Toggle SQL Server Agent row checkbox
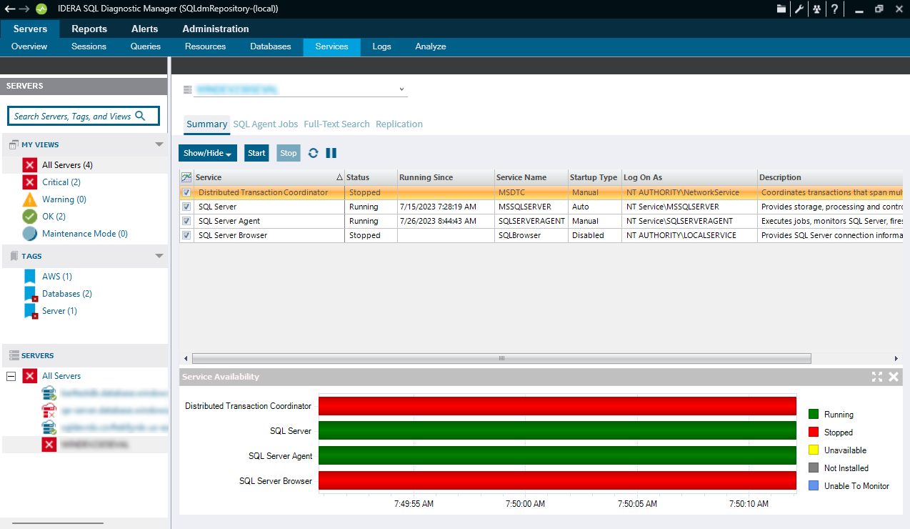Viewport: 910px width, 529px height. (186, 222)
